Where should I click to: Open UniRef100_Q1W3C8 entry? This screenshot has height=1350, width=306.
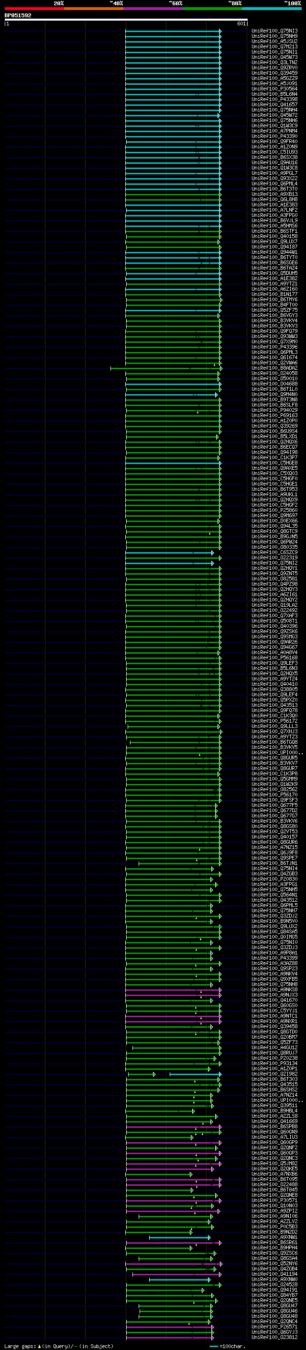[274, 168]
